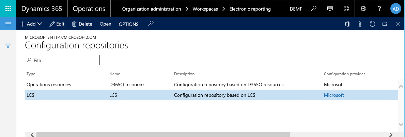The width and height of the screenshot is (405, 137).
Task: Click the description 'Configuration repository based on LCS'
Action: (x=215, y=95)
